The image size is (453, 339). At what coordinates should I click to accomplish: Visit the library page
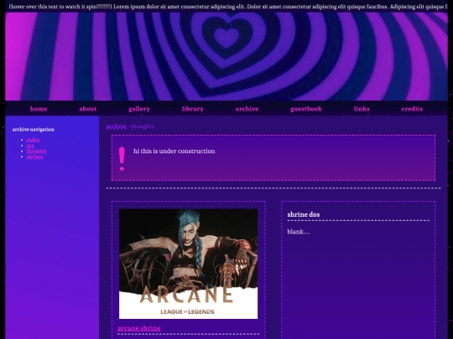[192, 109]
